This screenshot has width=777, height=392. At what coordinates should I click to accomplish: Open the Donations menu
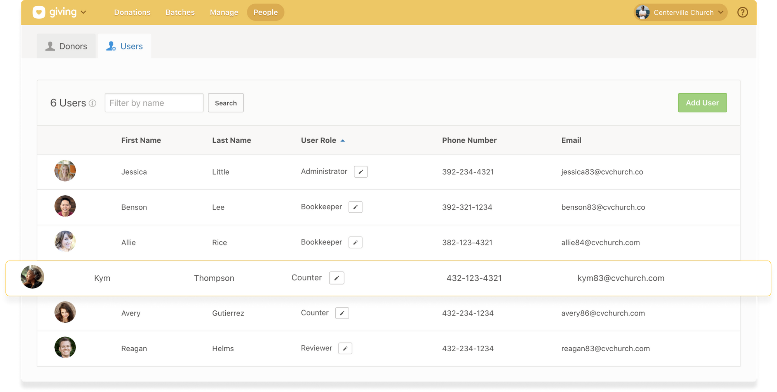click(x=132, y=12)
